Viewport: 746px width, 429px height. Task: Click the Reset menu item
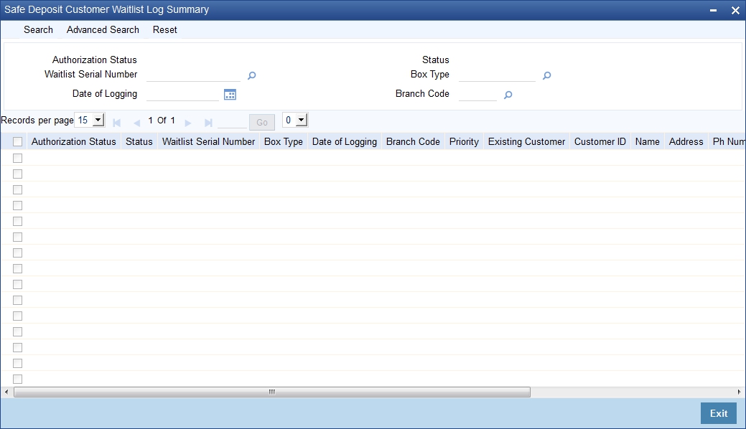coord(164,29)
